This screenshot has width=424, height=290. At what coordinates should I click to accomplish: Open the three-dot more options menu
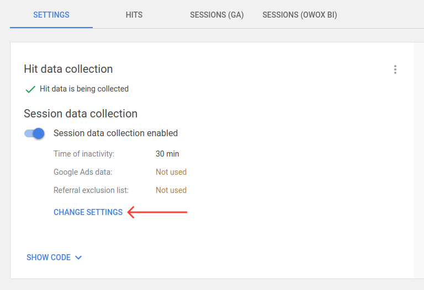(395, 69)
